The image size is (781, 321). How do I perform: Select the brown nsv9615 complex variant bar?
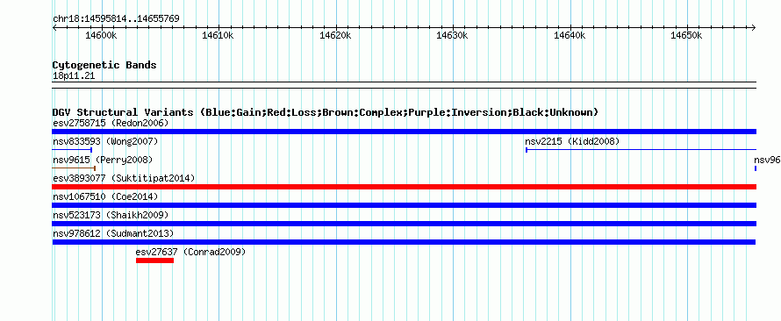74,168
